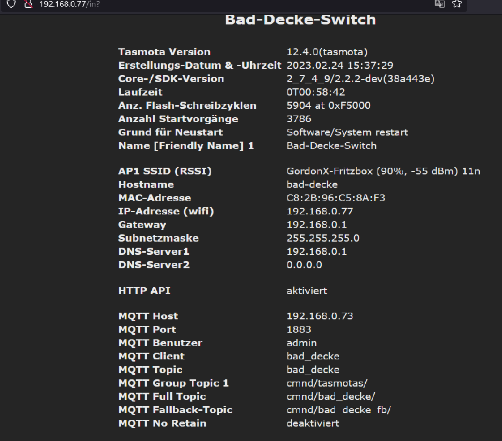Click the MQTT No Retain value deaktiviert
The image size is (502, 441).
click(313, 423)
